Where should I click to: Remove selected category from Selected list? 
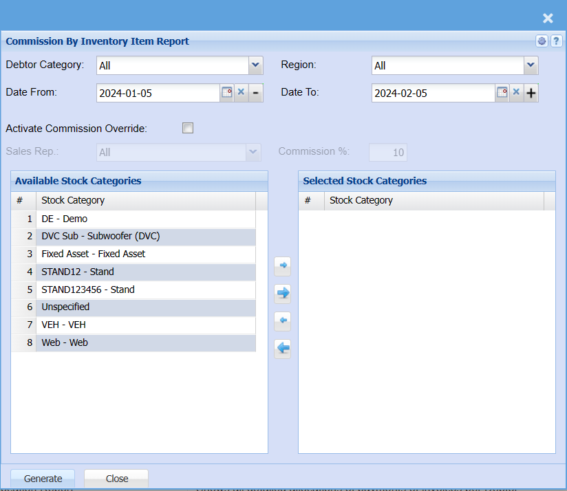283,321
